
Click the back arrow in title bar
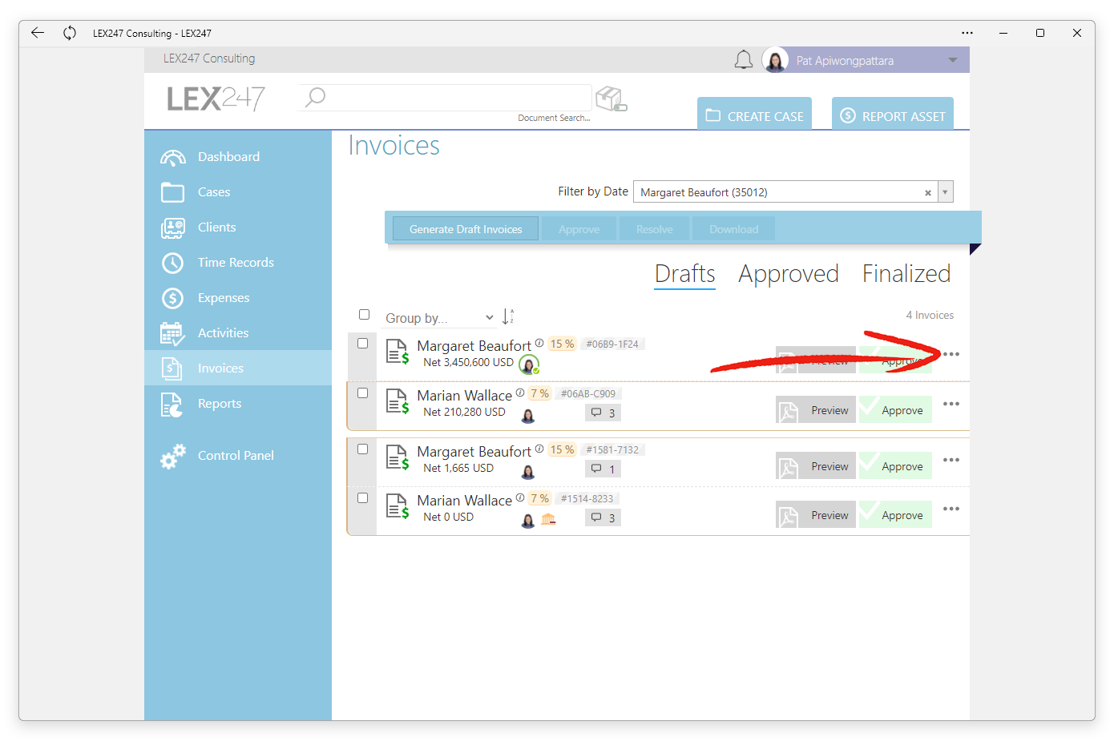click(38, 33)
